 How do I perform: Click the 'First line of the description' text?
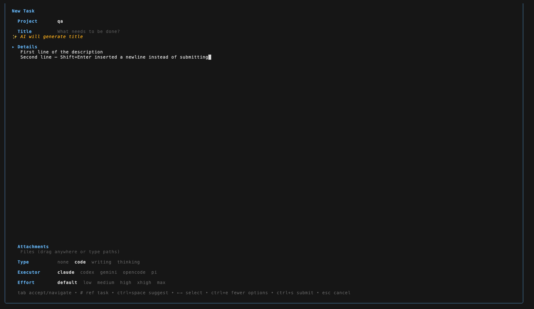62,52
